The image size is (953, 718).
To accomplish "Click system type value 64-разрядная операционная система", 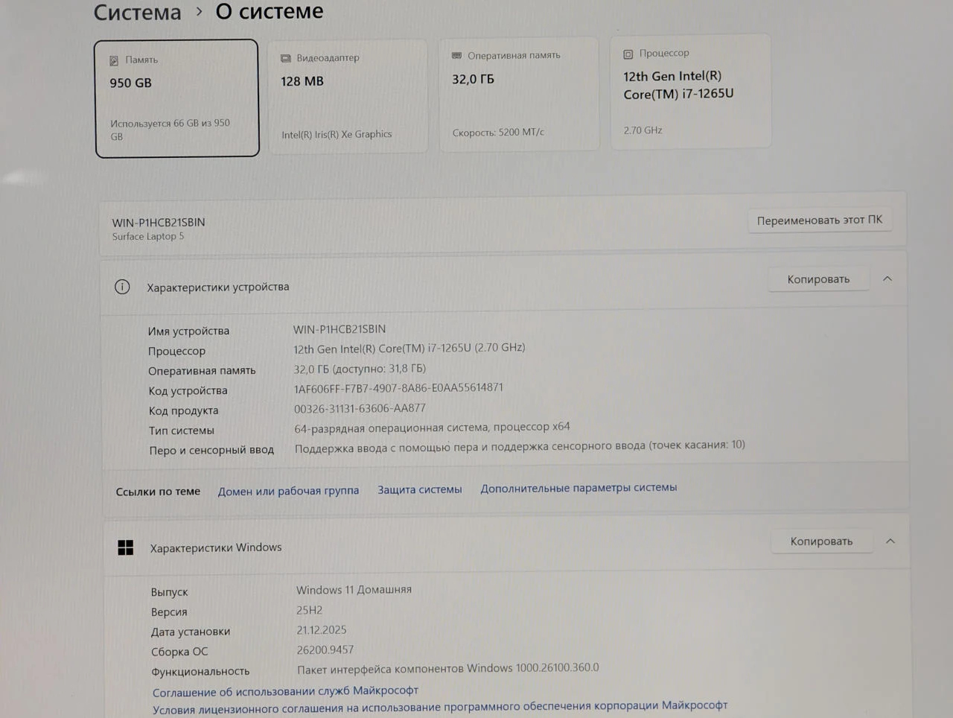I will coord(432,427).
